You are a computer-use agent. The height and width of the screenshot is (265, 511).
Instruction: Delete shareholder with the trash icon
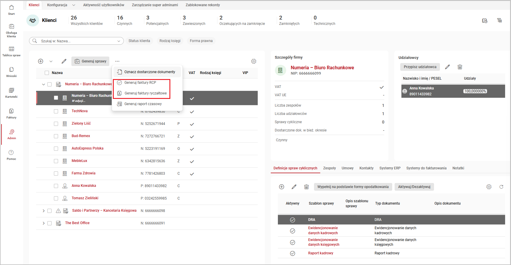(x=460, y=67)
